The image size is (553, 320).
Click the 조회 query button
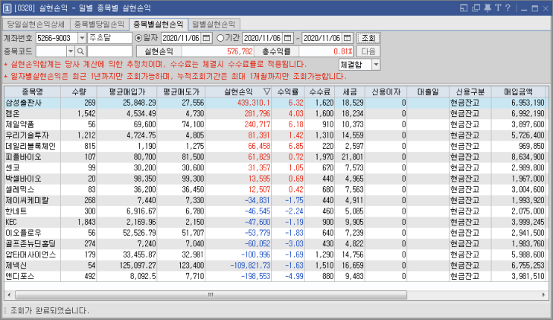point(368,38)
